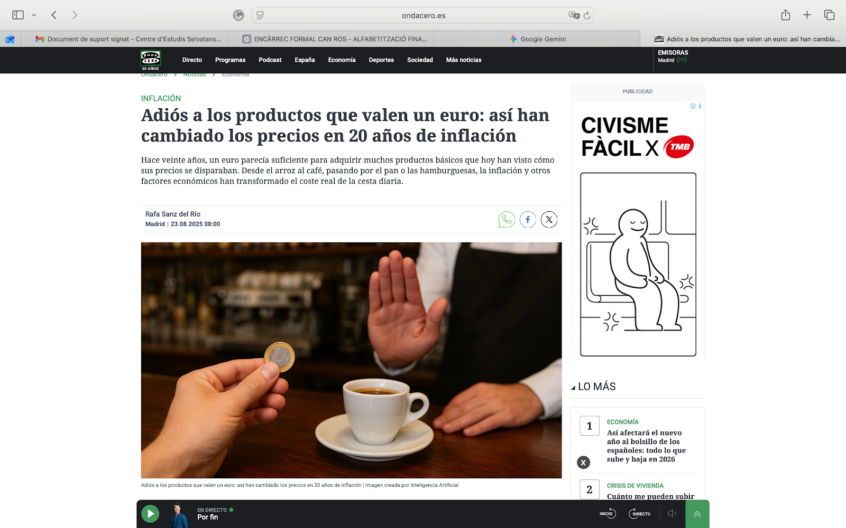Open the sidebar dropdown chevron
Image resolution: width=846 pixels, height=528 pixels.
click(33, 15)
